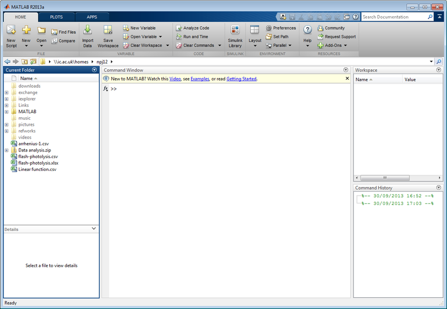The width and height of the screenshot is (447, 309).
Task: Expand Data analysis.zip contents
Action: (7, 150)
